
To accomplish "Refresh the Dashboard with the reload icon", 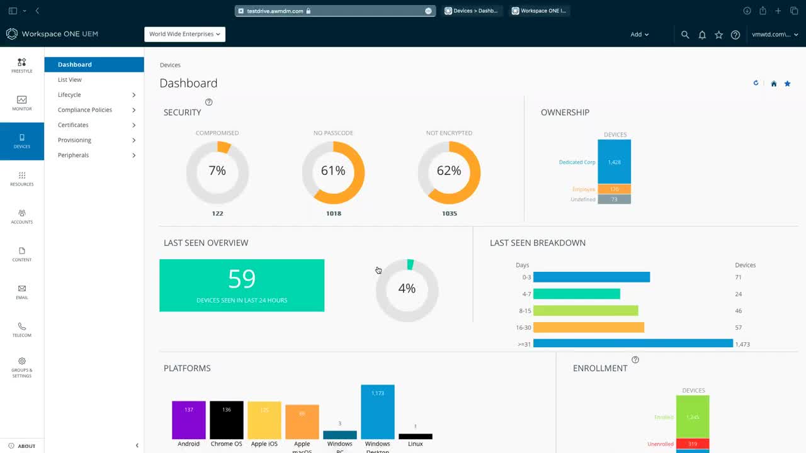I will coord(756,83).
